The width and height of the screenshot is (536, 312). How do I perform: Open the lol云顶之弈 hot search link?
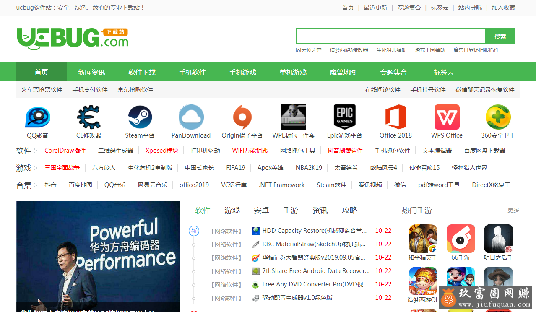309,50
